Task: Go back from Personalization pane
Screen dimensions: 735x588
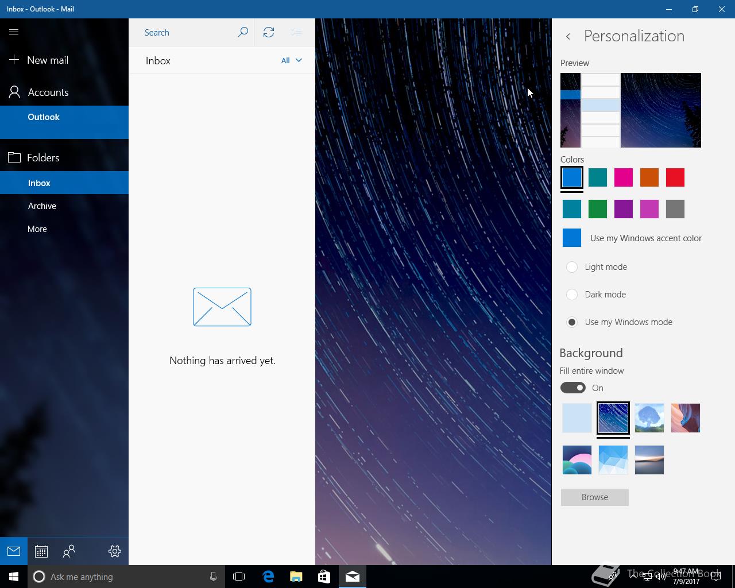Action: click(568, 36)
